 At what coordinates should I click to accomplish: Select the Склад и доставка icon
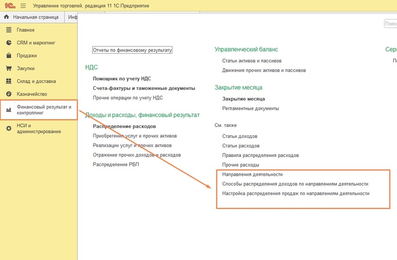click(8, 81)
